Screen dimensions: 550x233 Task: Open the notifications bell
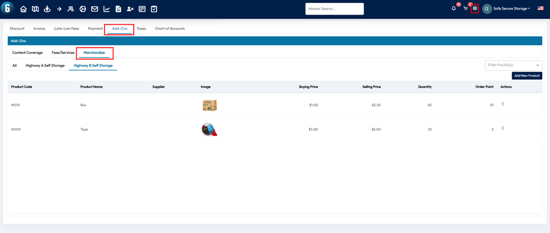(454, 8)
